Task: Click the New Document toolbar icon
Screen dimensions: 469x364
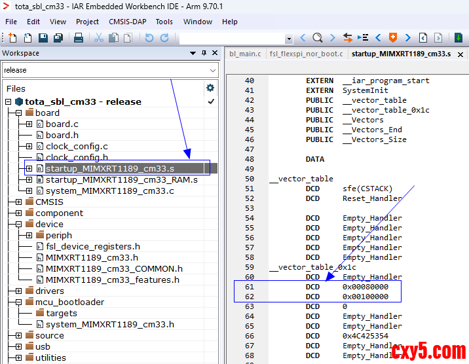Action: tap(11, 38)
